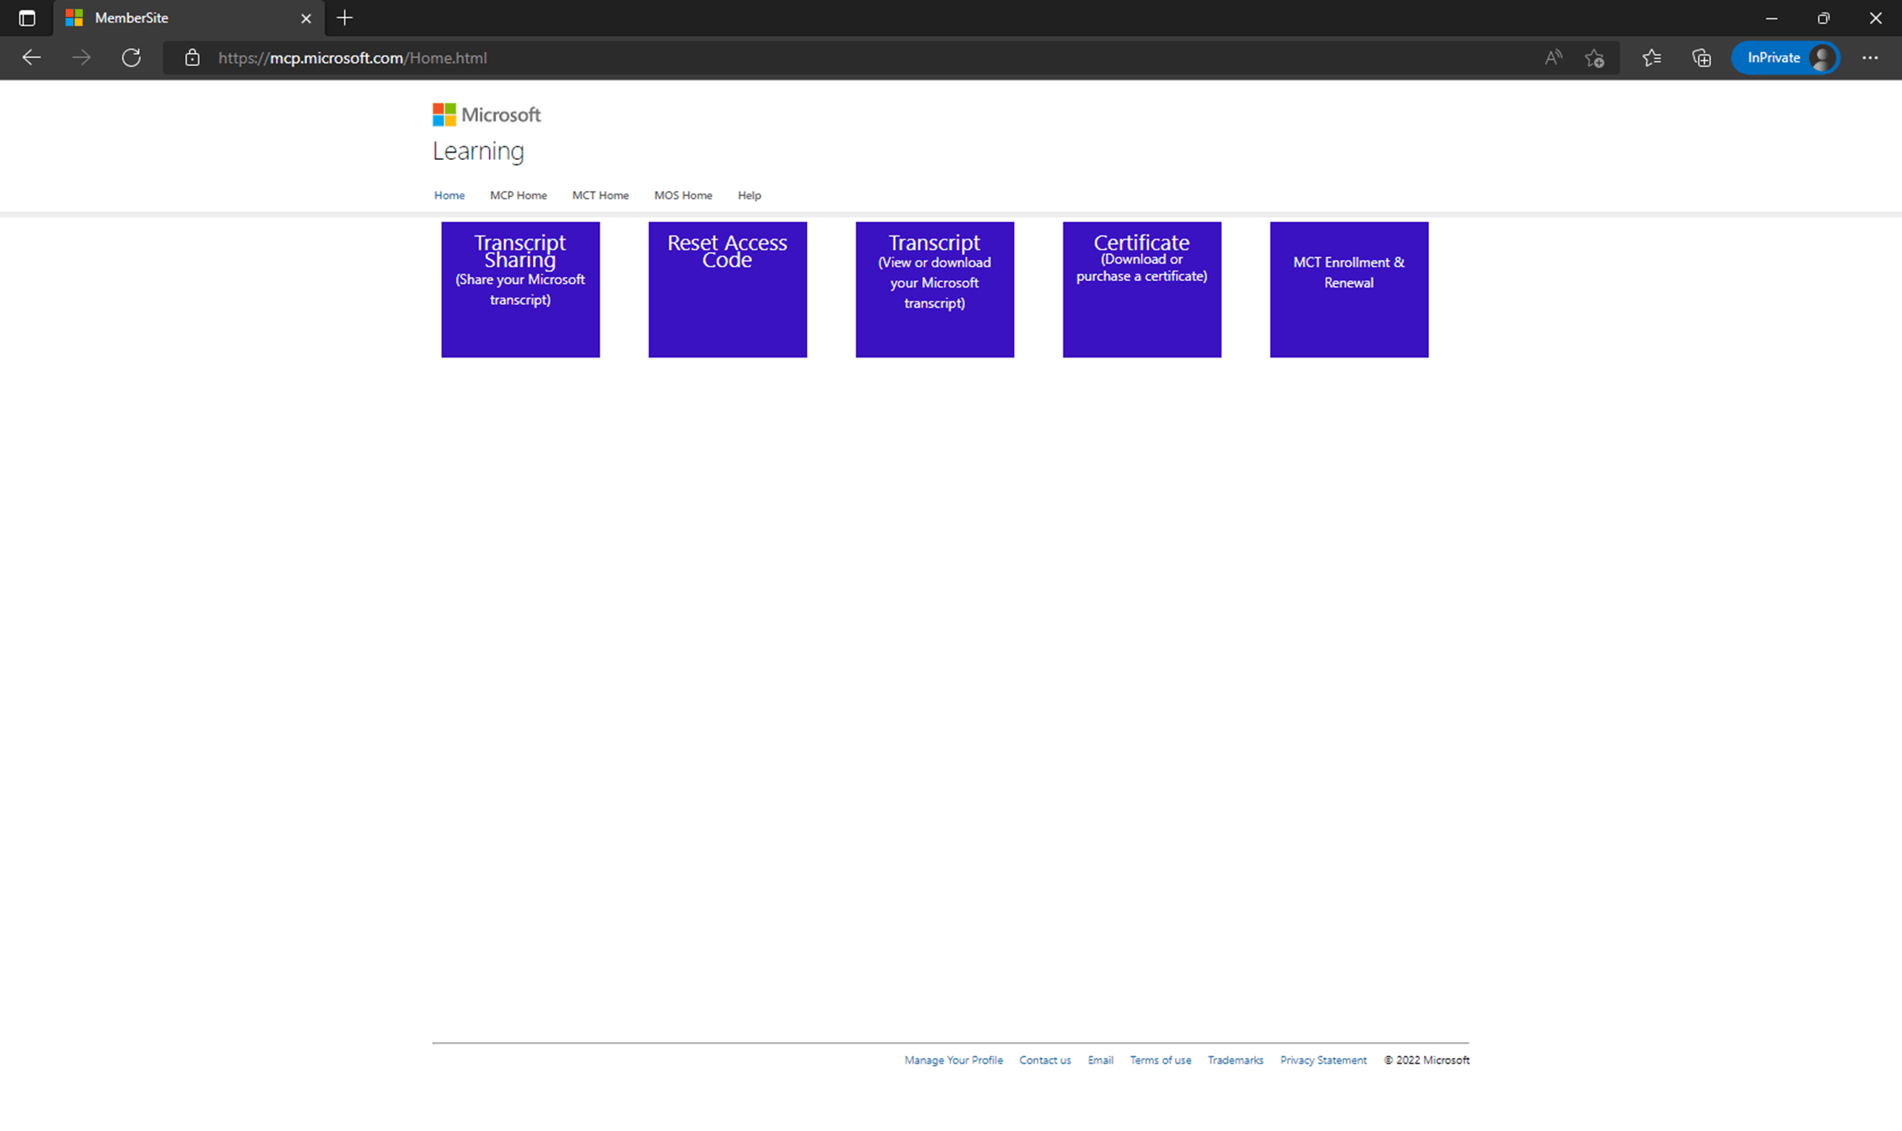Select the MemberSite browser tab

[189, 18]
